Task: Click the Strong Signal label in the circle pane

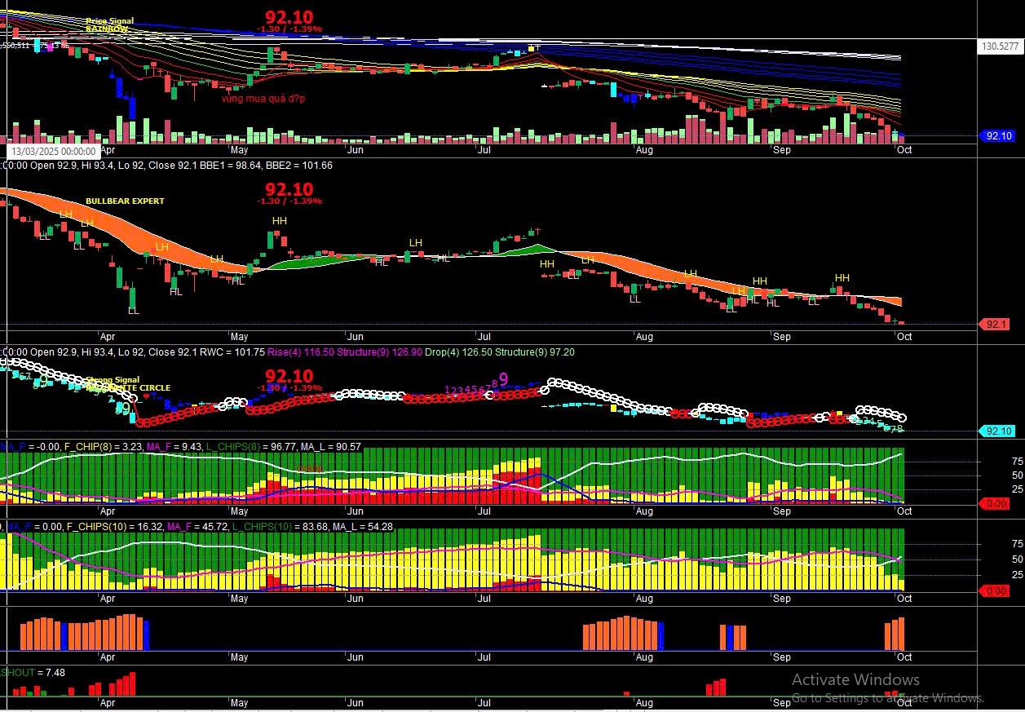Action: point(113,380)
